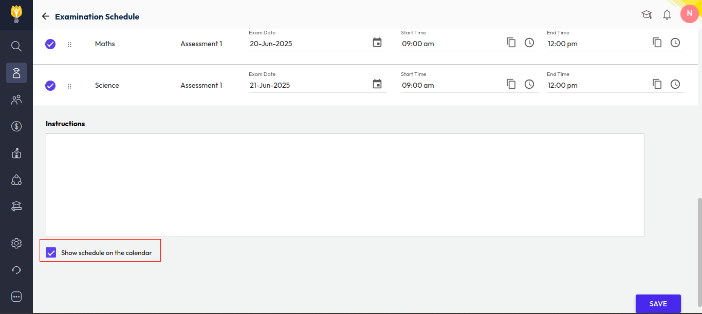Open the fees dollar icon in sidebar
702x314 pixels.
16,126
